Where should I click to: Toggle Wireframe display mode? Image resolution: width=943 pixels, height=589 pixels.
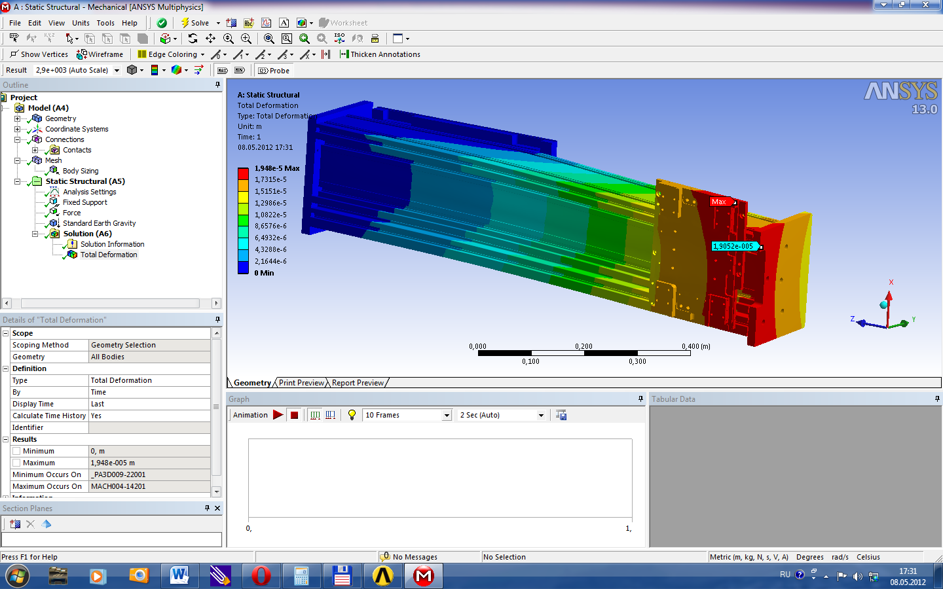100,54
